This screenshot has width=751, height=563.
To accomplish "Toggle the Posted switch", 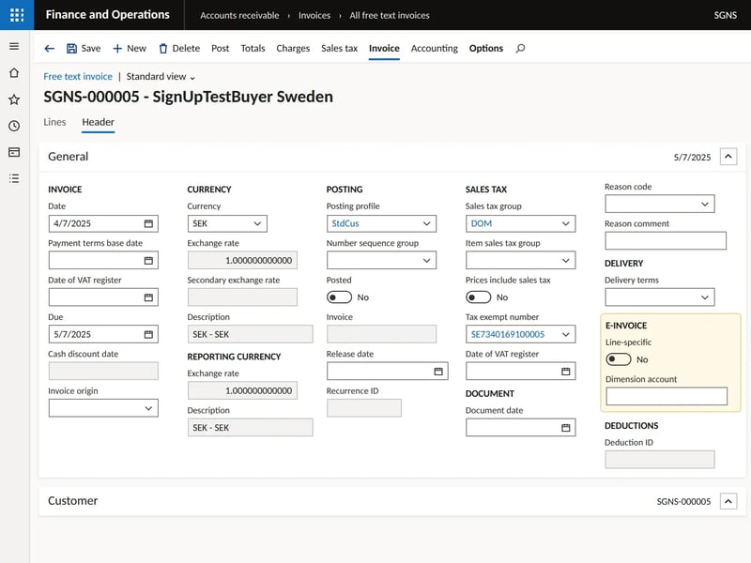I will pos(339,297).
